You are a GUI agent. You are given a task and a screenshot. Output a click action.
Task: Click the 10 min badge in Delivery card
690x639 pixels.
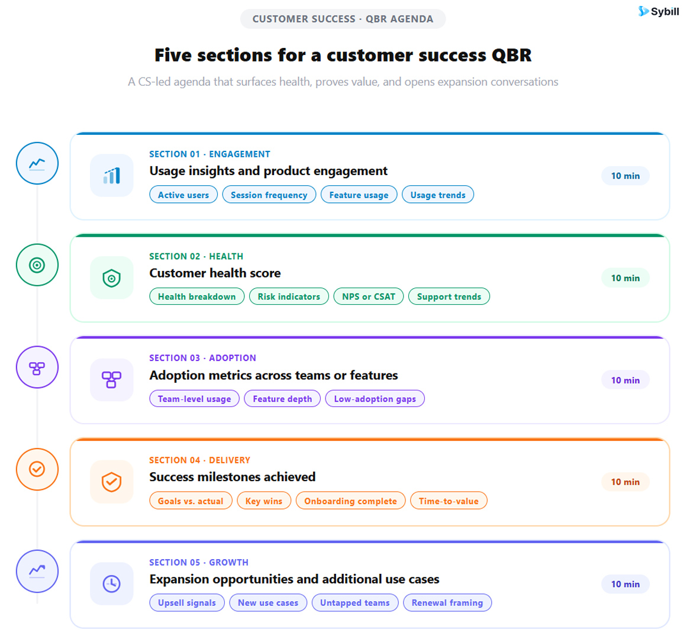625,482
